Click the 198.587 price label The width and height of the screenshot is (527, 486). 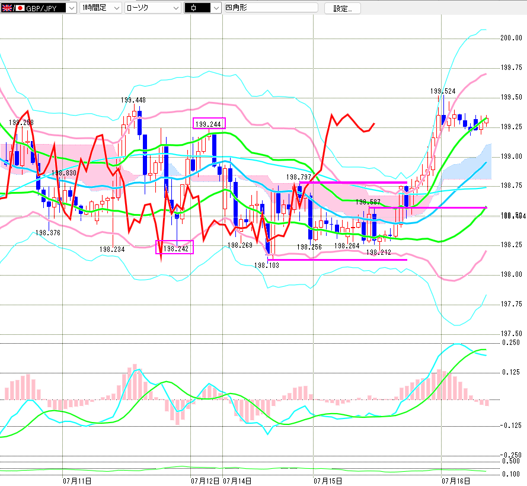(368, 202)
